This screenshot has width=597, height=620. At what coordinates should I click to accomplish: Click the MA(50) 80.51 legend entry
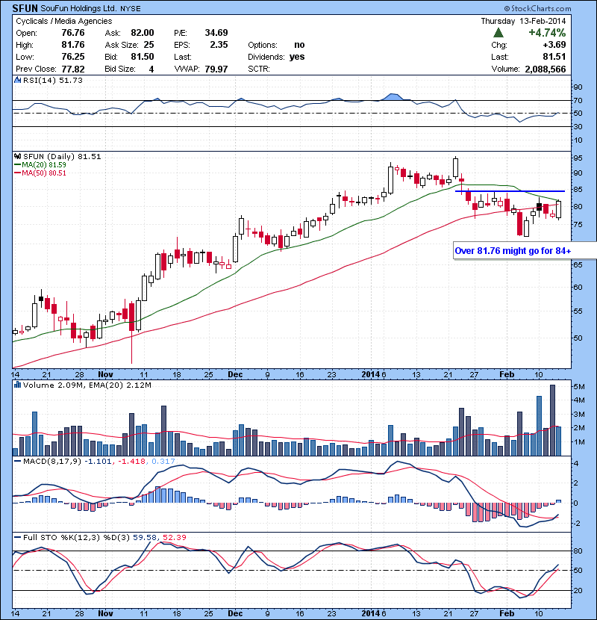40,173
